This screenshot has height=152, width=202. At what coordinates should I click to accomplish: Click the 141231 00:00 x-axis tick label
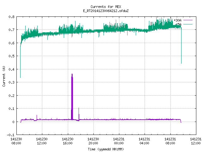[x=119, y=141]
